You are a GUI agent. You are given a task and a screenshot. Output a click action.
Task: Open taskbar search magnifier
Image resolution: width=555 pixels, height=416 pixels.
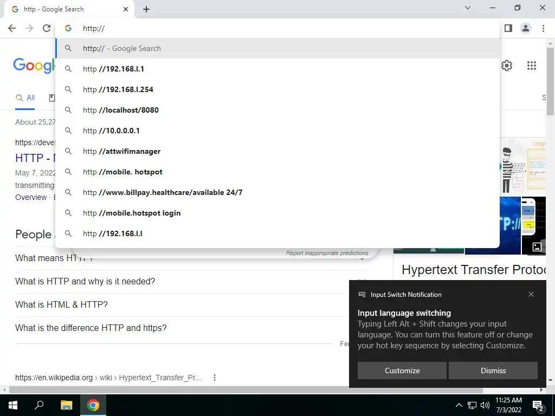click(39, 405)
